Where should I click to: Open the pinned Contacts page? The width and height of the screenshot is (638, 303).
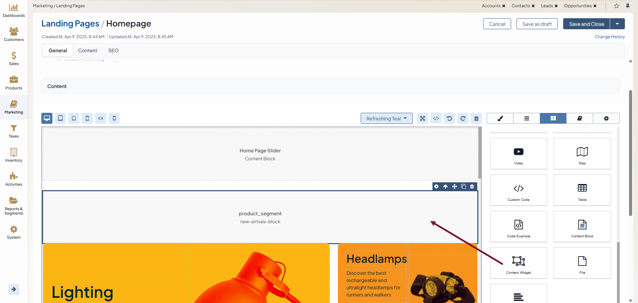point(521,6)
